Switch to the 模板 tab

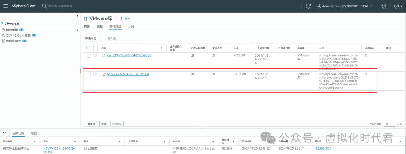pyautogui.click(x=99, y=27)
